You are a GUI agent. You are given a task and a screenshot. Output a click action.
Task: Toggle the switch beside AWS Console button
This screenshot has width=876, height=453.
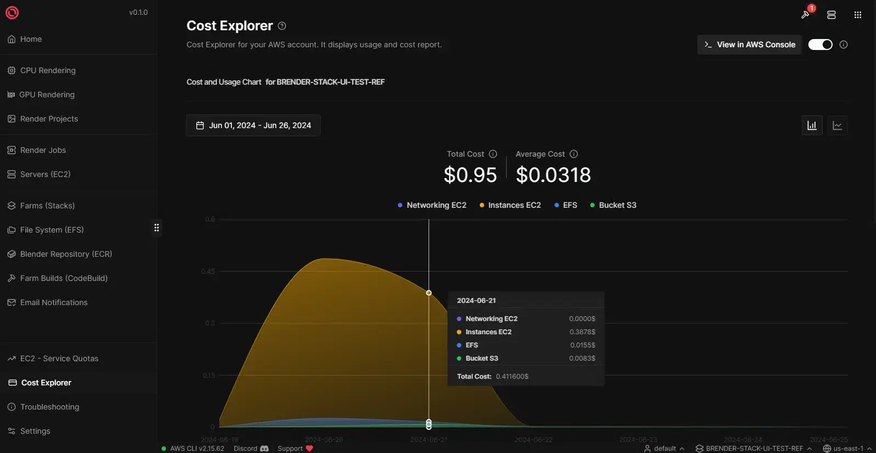click(820, 45)
